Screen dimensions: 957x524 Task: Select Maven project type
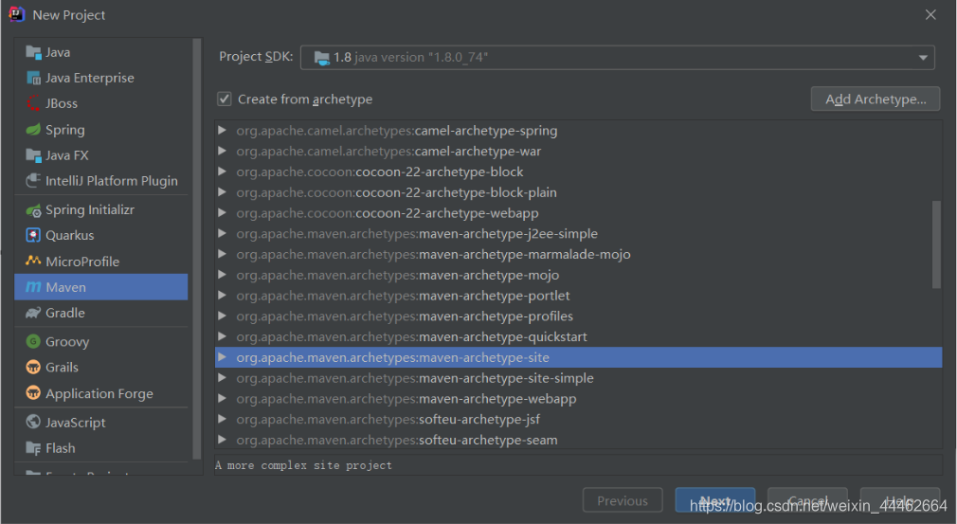coord(101,287)
